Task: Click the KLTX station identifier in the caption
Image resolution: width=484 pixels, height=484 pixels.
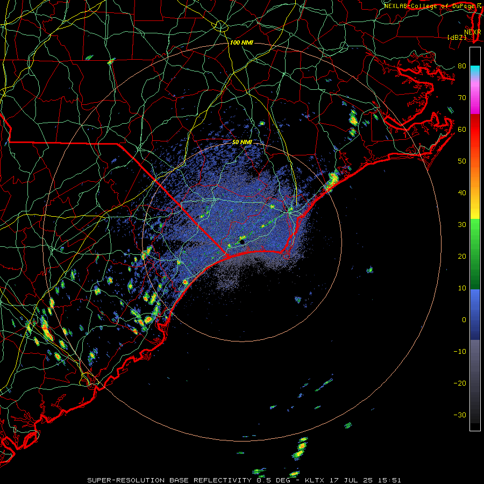Action: [x=315, y=480]
